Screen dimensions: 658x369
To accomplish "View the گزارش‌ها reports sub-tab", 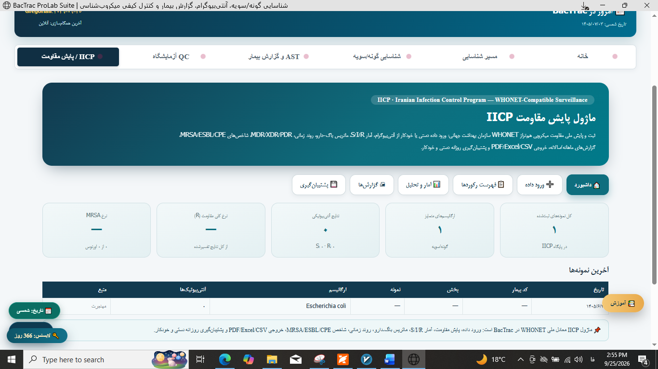I will click(372, 185).
